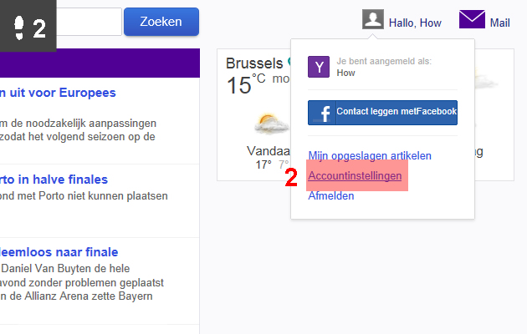
Task: Click the partly cloudy Vandaag weather icon
Action: (271, 124)
